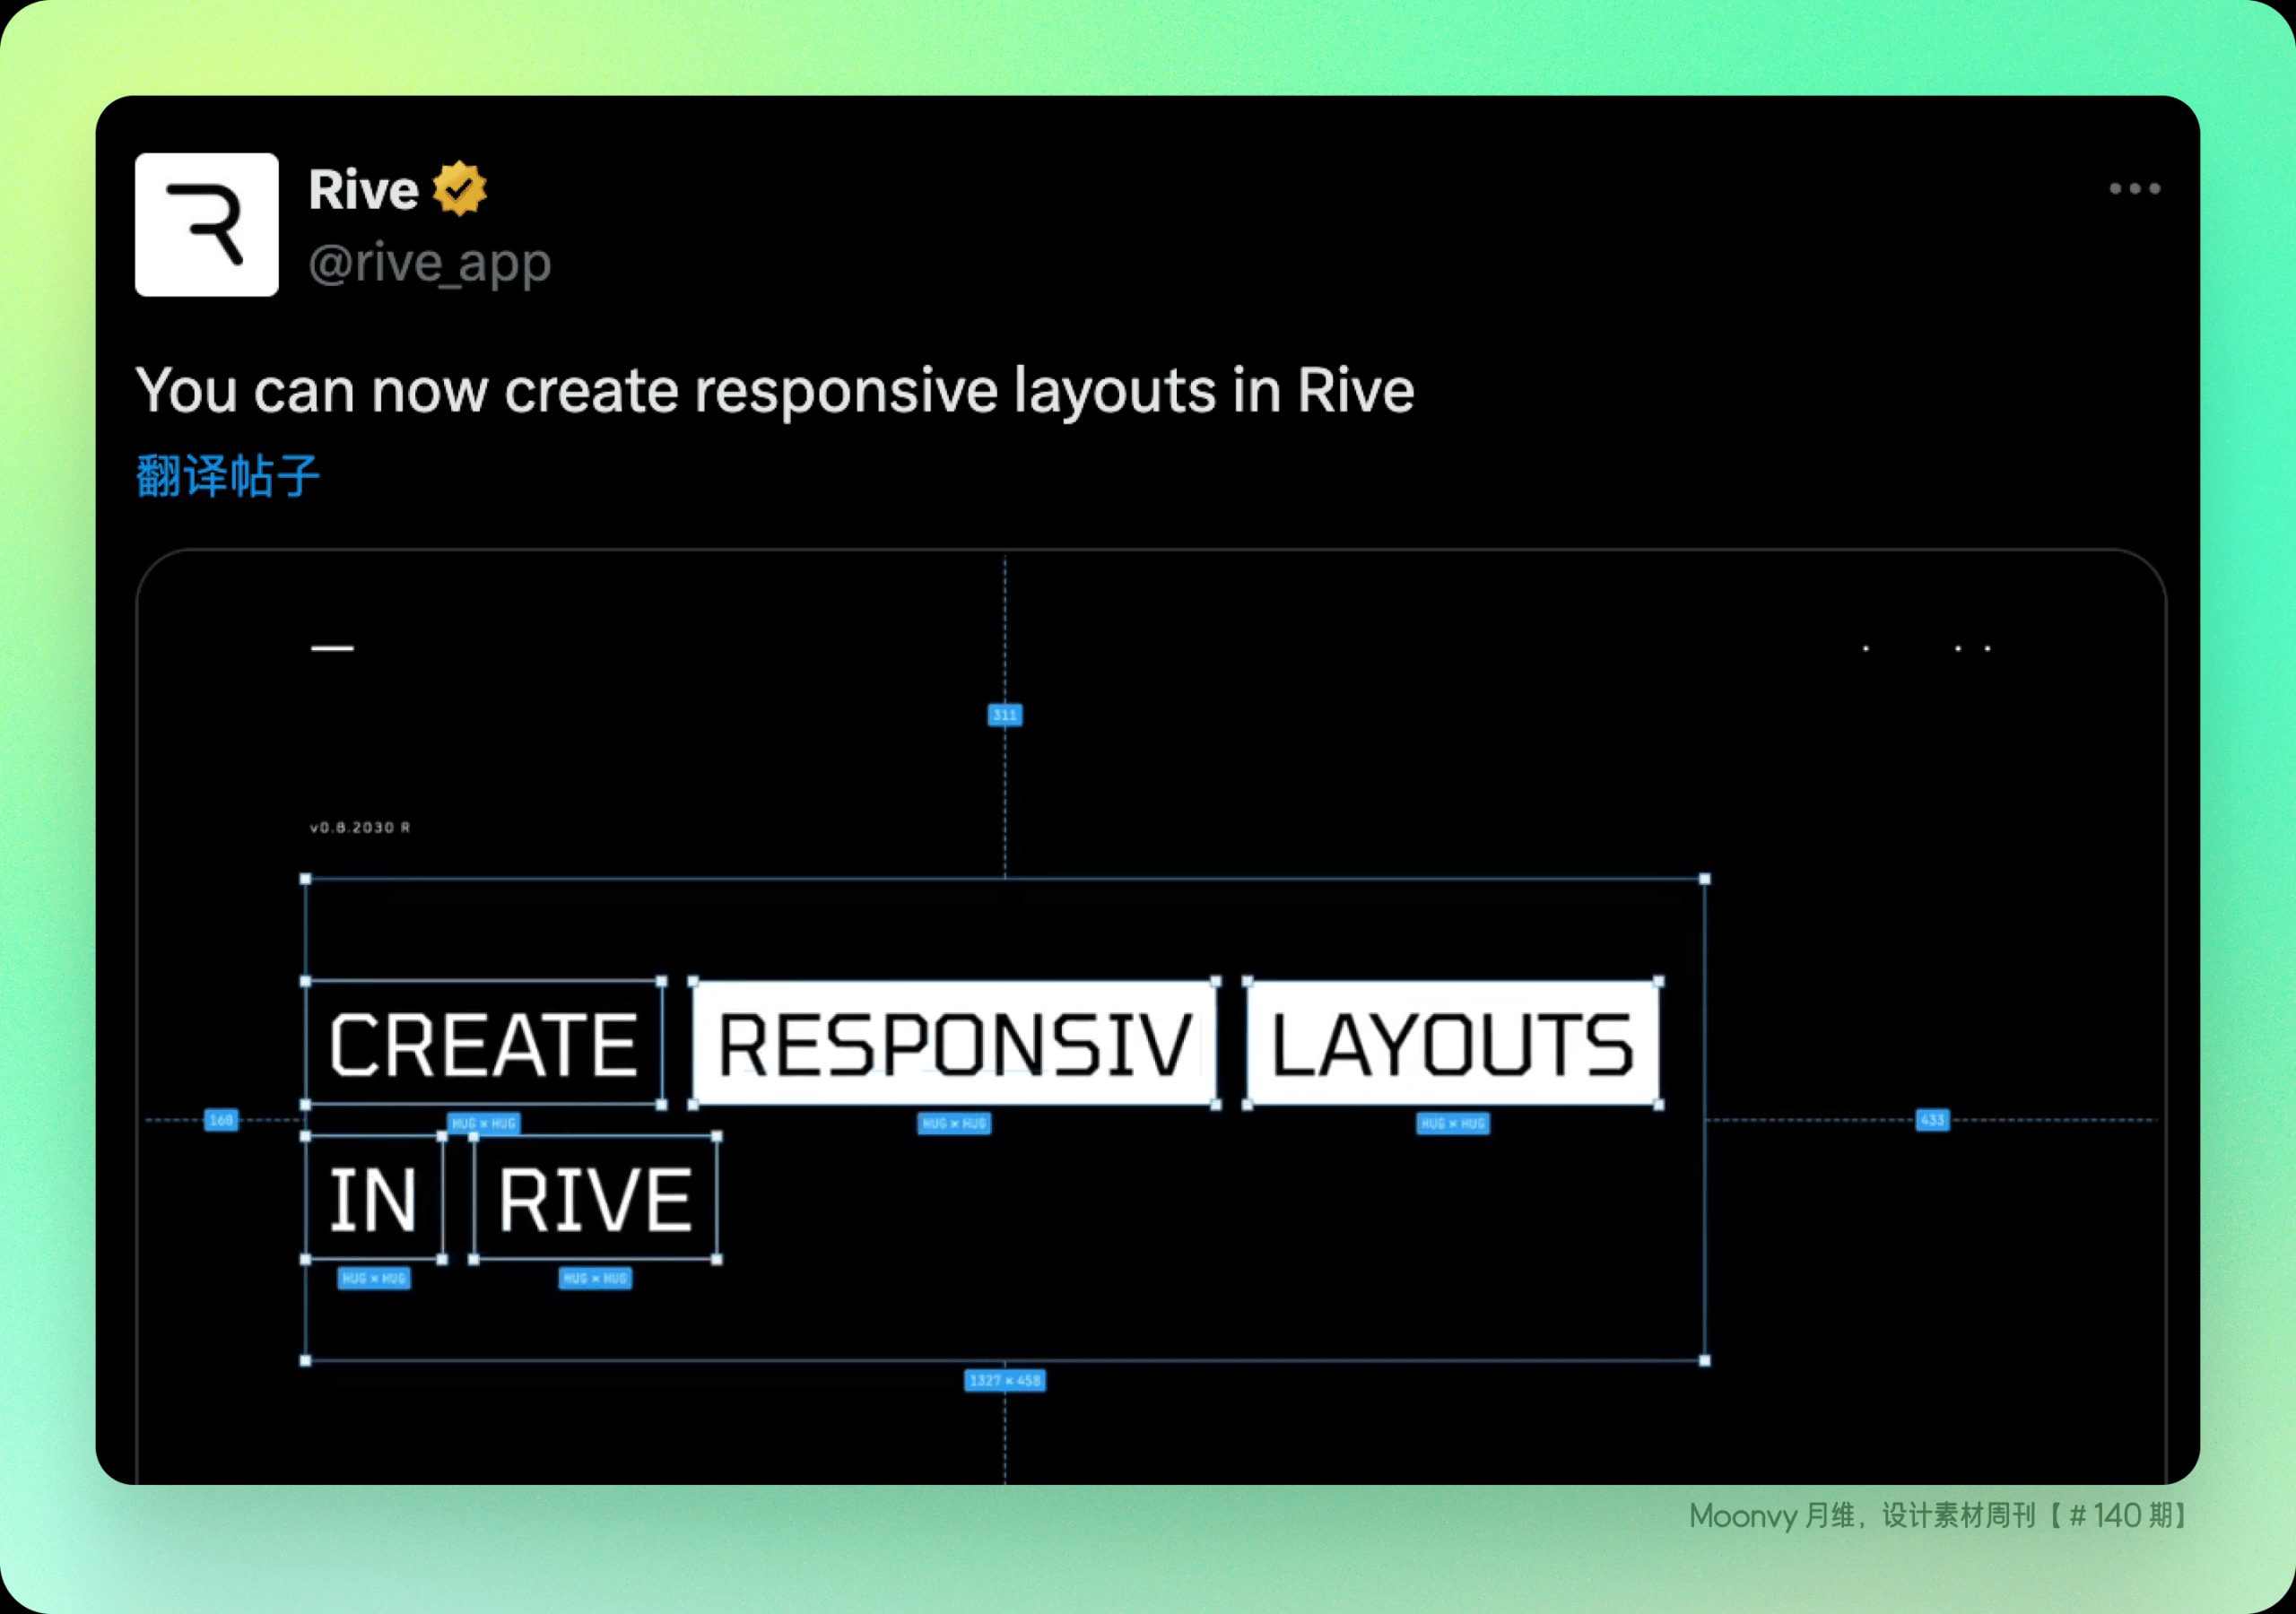The width and height of the screenshot is (2296, 1614).
Task: Select the white LAYOUTS box in the media
Action: tap(1453, 1043)
